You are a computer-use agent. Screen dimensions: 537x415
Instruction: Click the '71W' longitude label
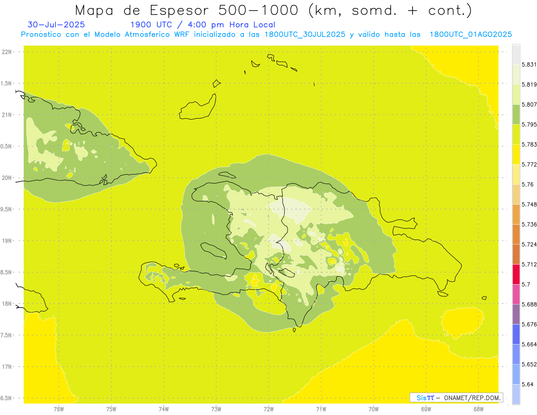pos(321,409)
